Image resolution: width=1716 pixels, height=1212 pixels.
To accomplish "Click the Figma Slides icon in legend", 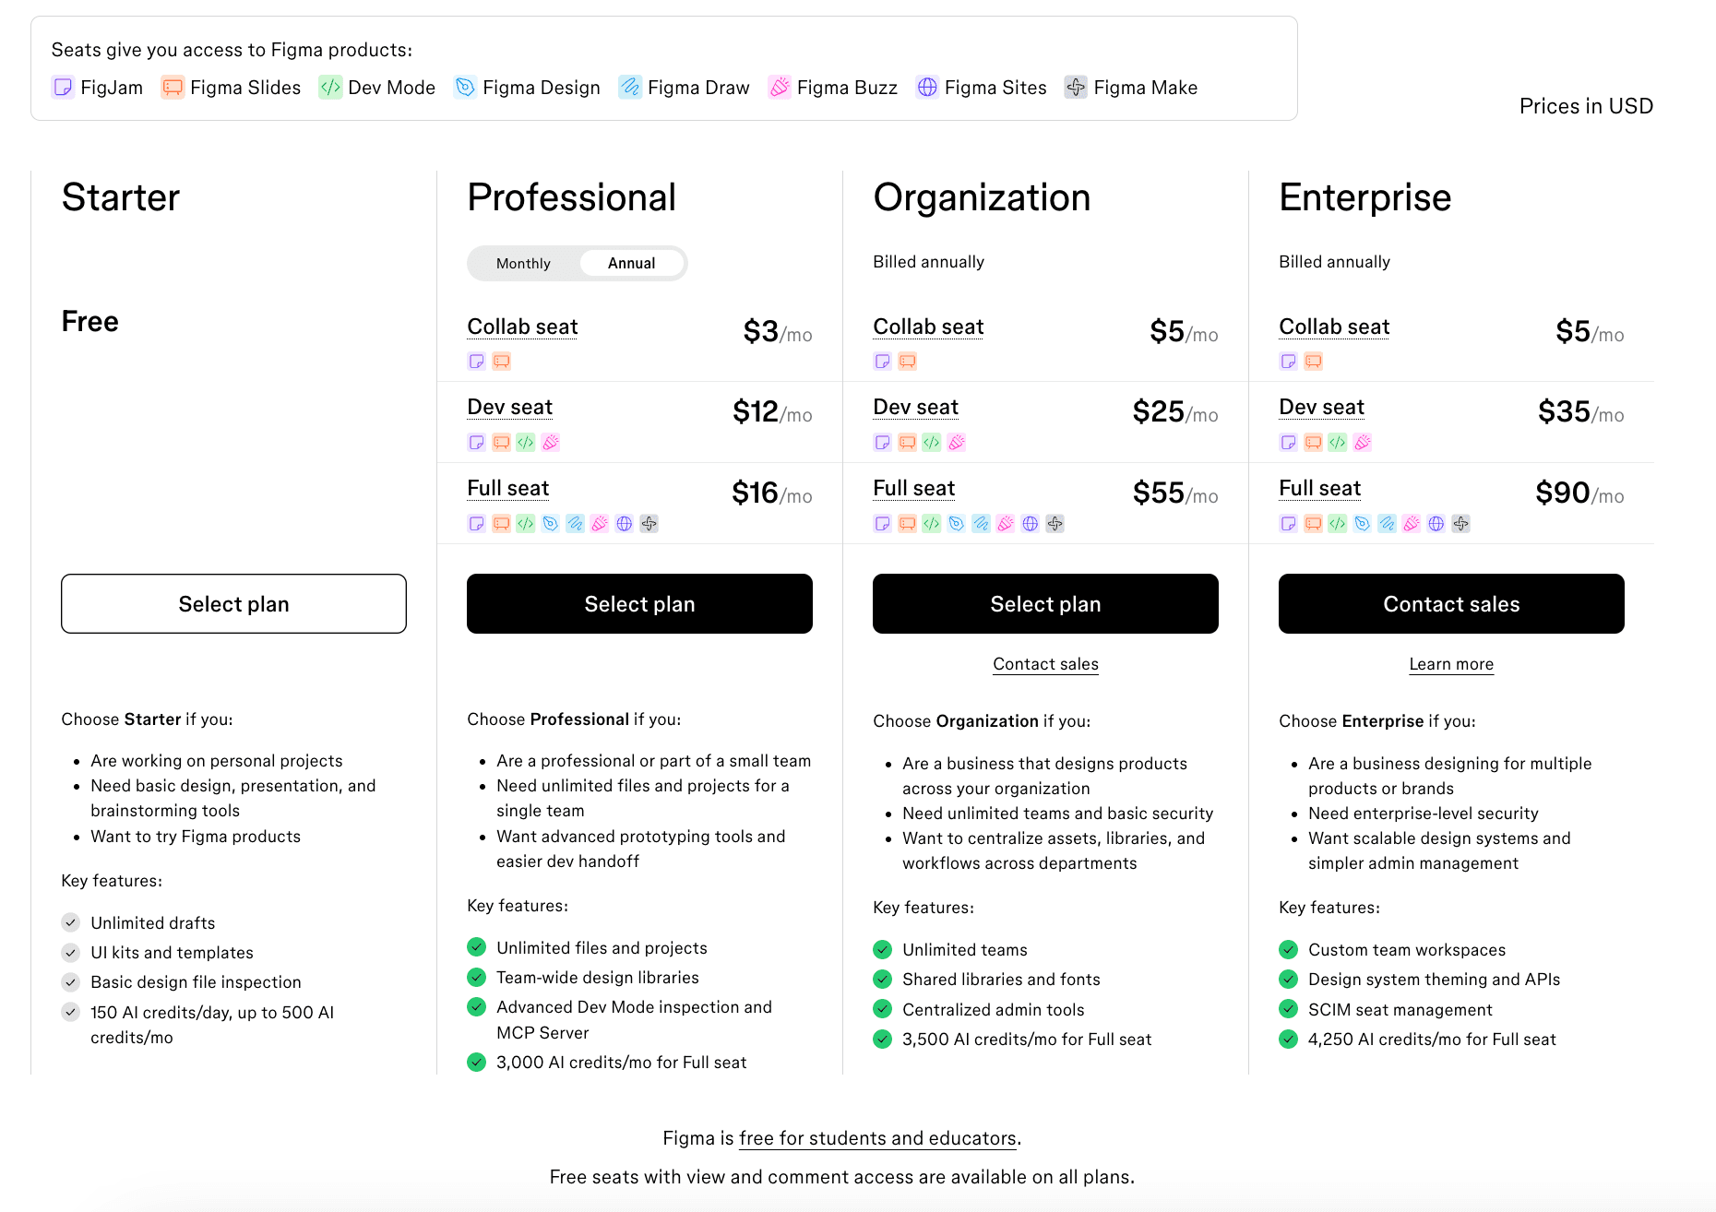I will 173,88.
